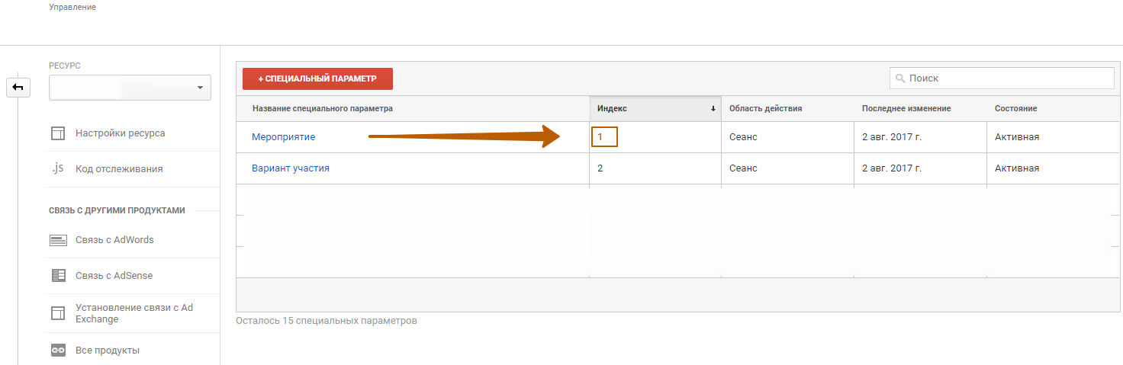Select Код отслеживания menu item
Screen dimensions: 1123x365
point(119,169)
